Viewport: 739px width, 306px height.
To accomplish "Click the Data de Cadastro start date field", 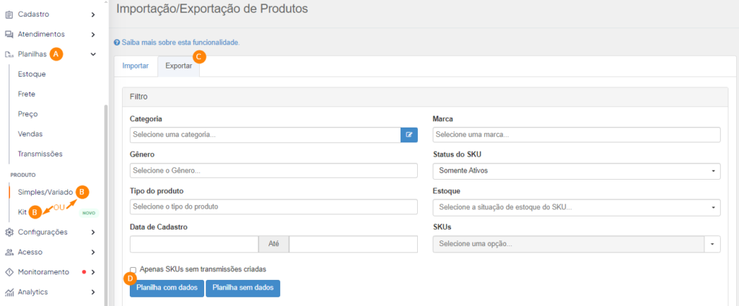I will (x=194, y=244).
